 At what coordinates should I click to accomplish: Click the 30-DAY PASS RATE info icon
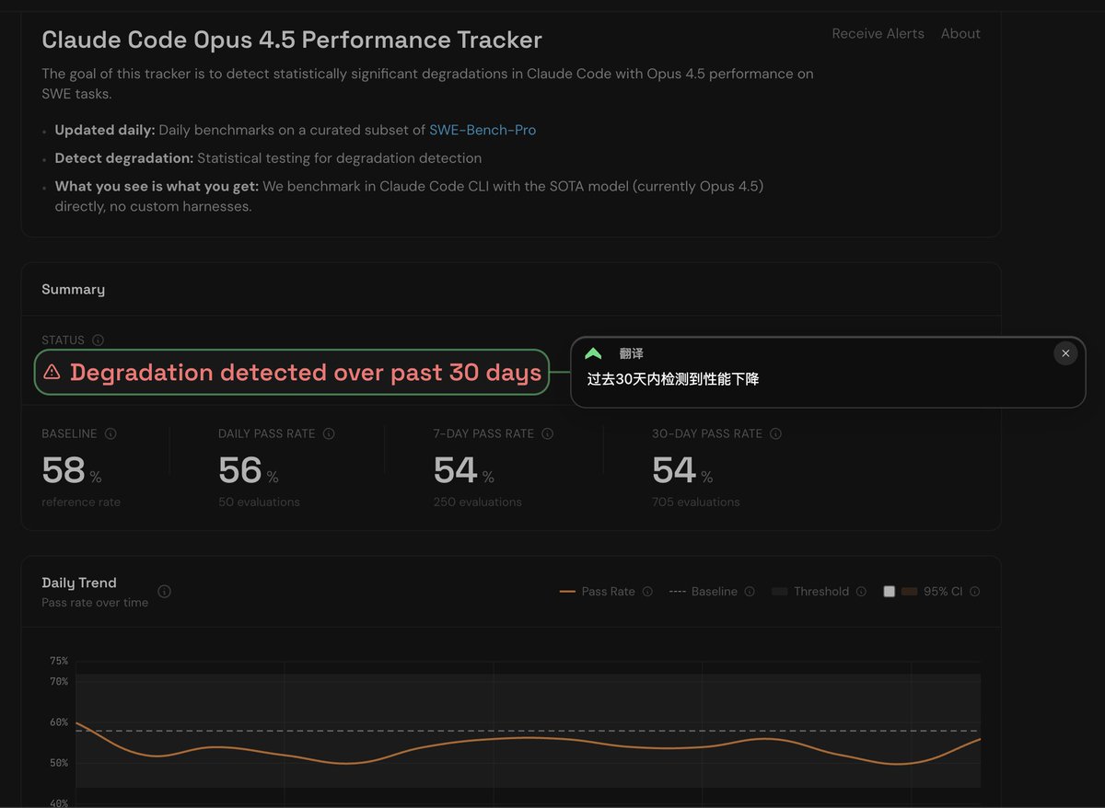(775, 433)
